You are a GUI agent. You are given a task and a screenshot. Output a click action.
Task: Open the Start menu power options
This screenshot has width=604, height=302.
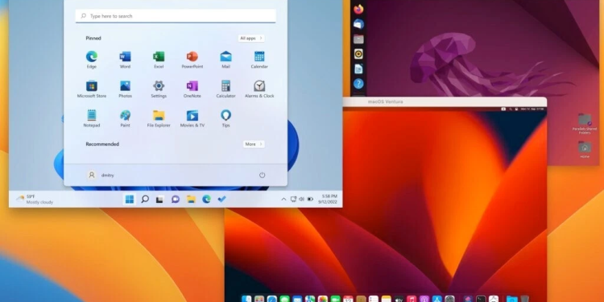[262, 175]
